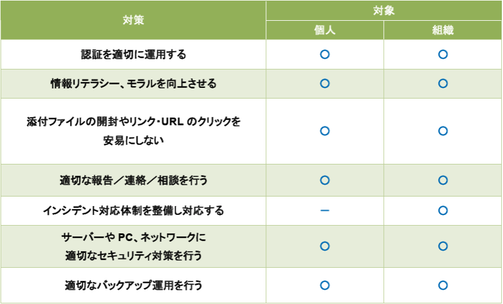The height and width of the screenshot is (304, 503).
Task: Select the 組織 circle in the 情報リテラシー row
Action: point(443,84)
